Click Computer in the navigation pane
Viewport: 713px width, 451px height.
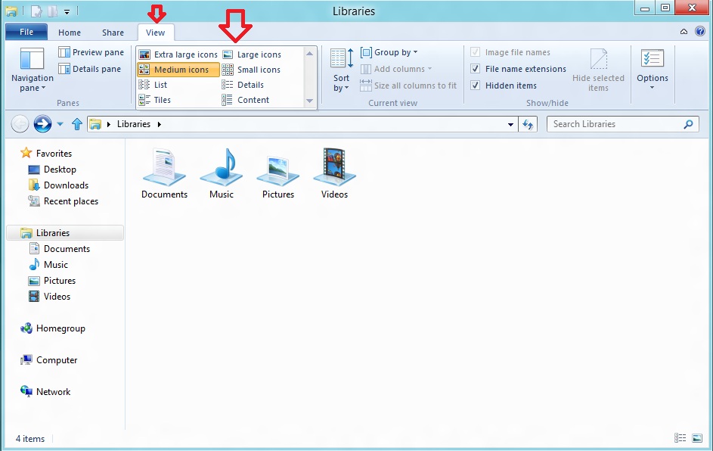coord(56,360)
